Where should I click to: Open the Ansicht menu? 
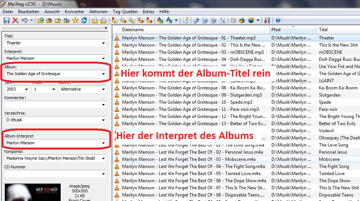[x=52, y=11]
